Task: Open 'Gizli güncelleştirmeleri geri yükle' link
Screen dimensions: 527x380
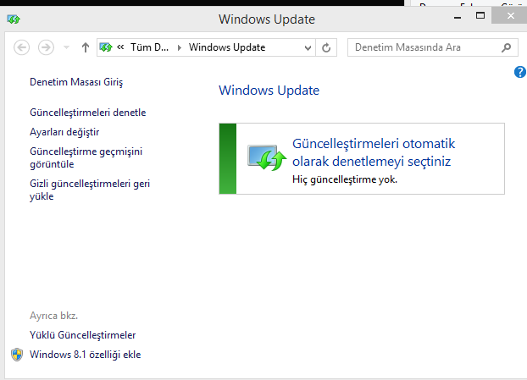Action: (90, 190)
